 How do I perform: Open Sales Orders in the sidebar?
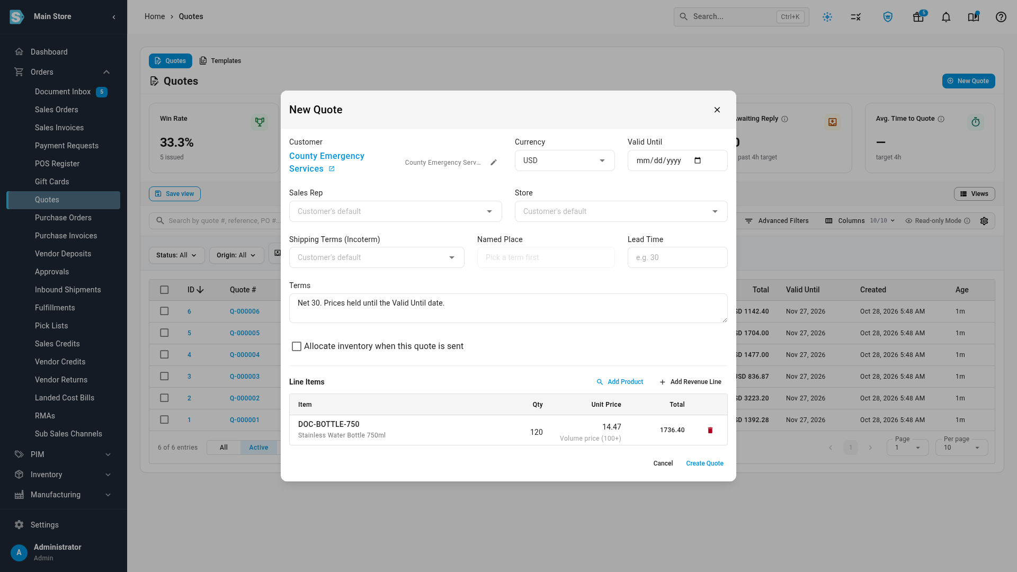(x=56, y=110)
